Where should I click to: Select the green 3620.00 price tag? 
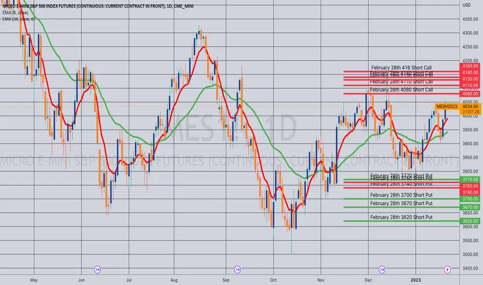470,221
